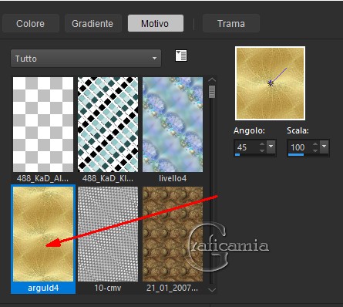Click the pattern list view options icon
The height and width of the screenshot is (307, 343).
click(181, 56)
